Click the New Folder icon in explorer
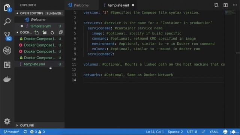The image size is (240, 135). (x=44, y=33)
